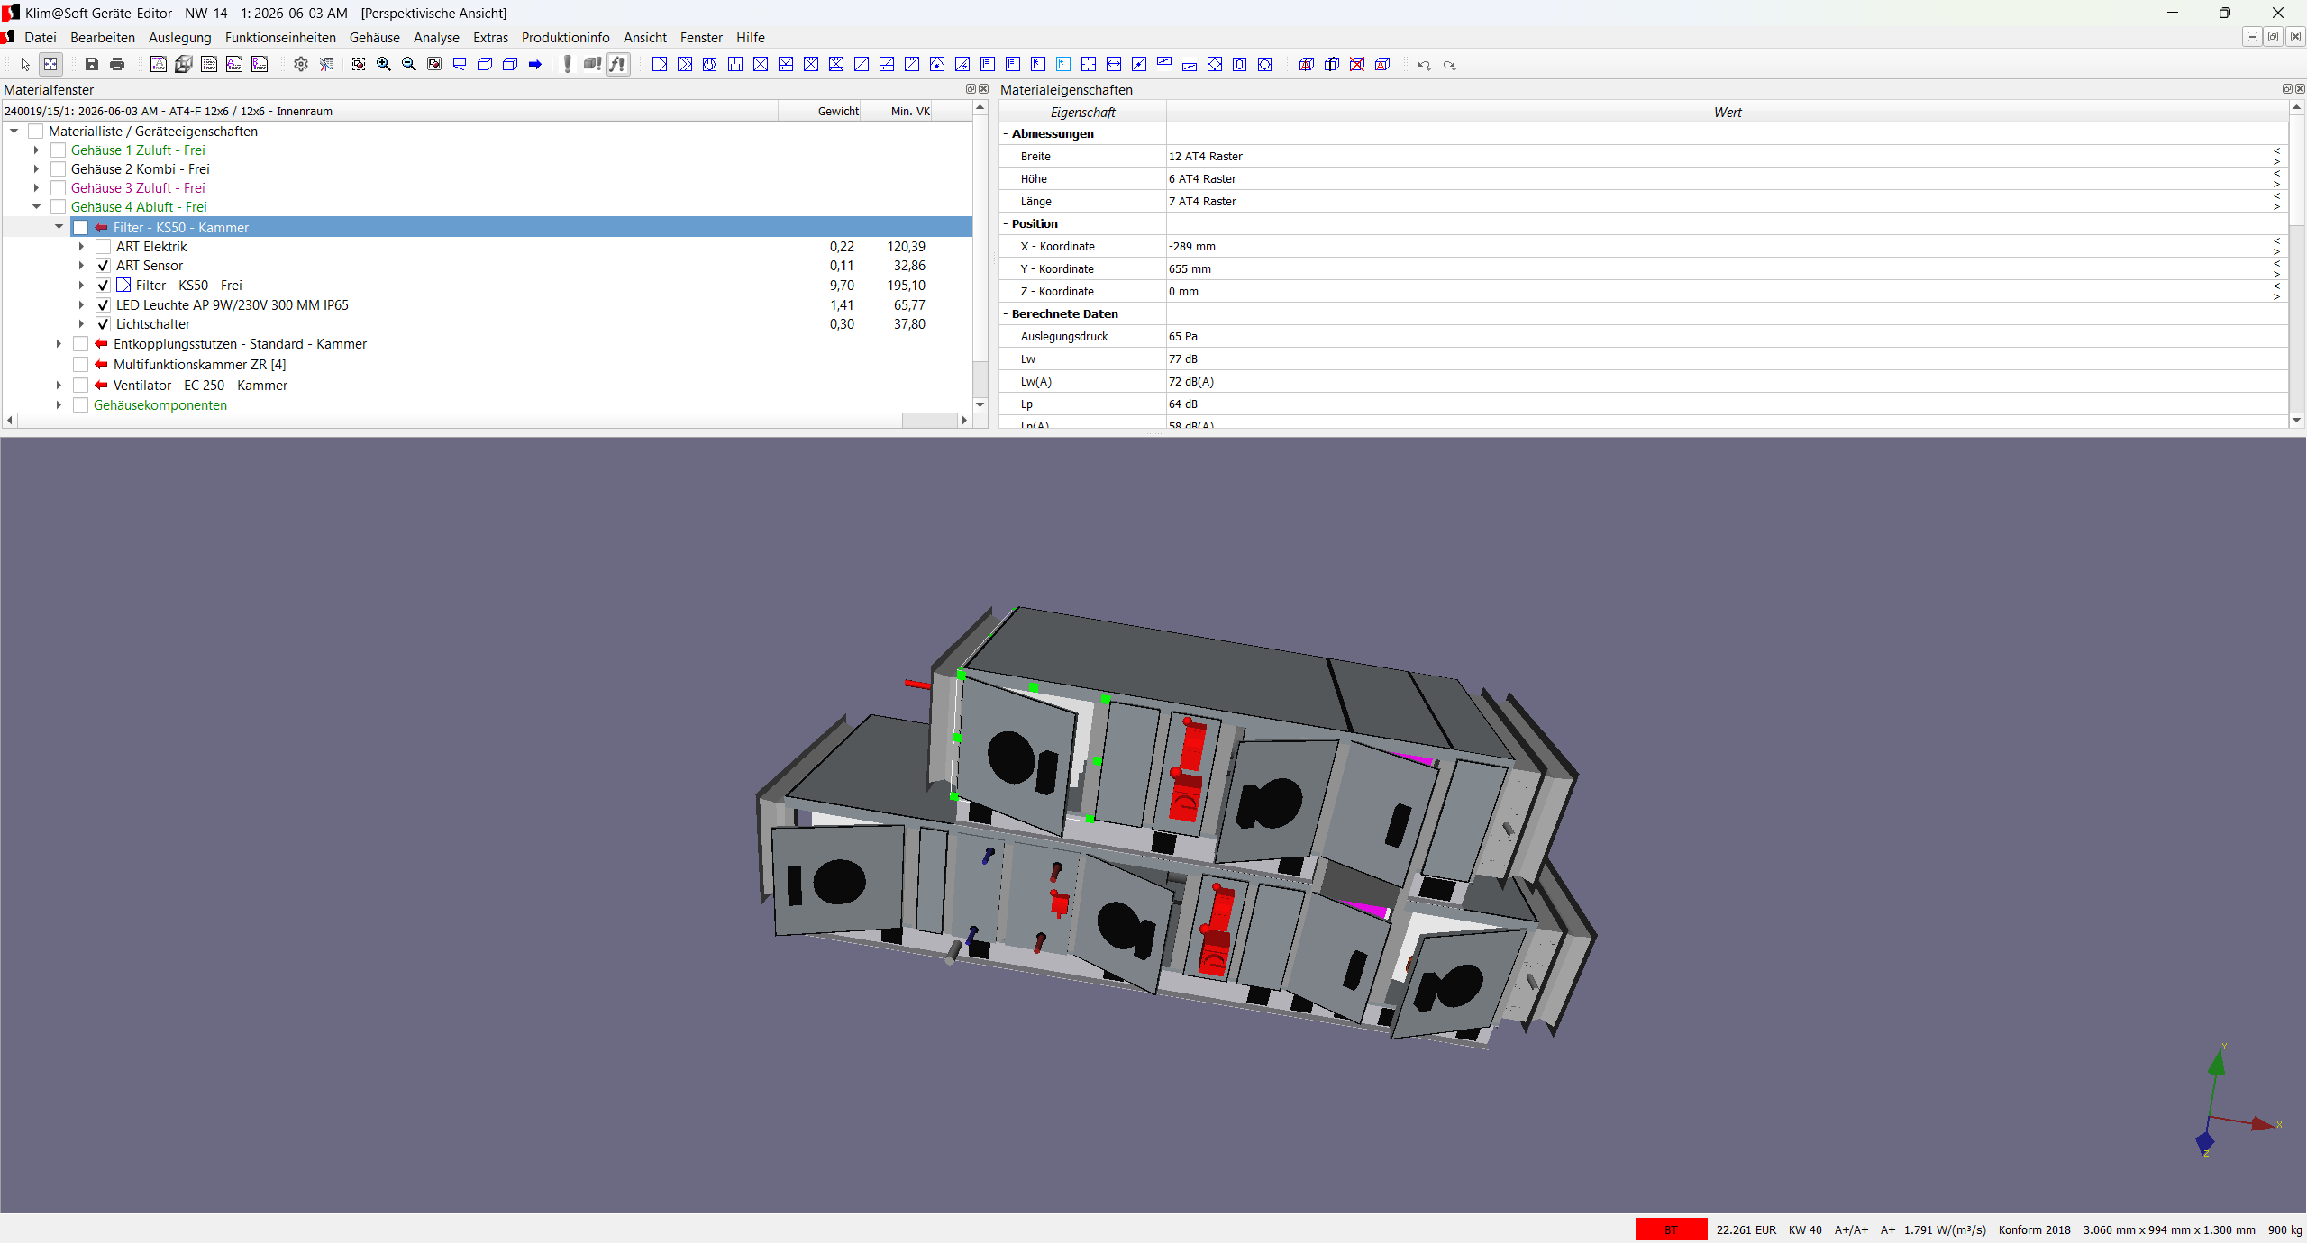This screenshot has width=2307, height=1243.
Task: Expand the Gehäuse 1 Zuluft node
Action: [x=36, y=150]
